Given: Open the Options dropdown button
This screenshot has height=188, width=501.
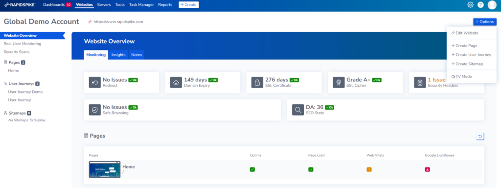Looking at the screenshot, I should pyautogui.click(x=485, y=22).
